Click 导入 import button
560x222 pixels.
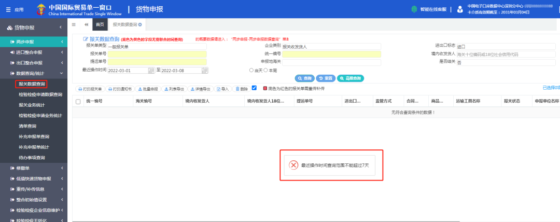coord(223,89)
